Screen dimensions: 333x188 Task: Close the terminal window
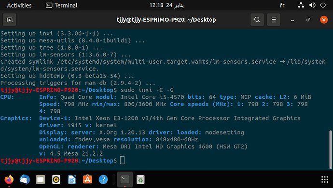click(x=324, y=20)
